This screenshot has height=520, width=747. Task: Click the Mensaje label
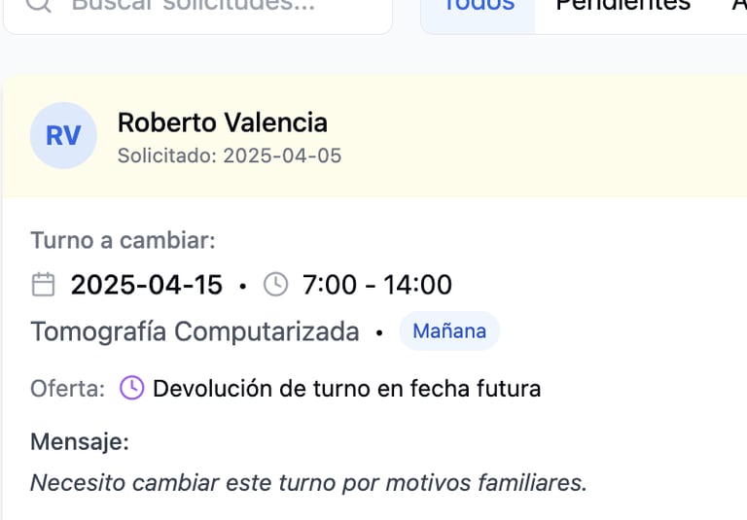click(x=80, y=441)
